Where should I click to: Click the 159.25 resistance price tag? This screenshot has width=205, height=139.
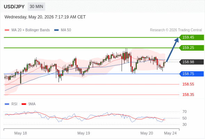click(191, 48)
